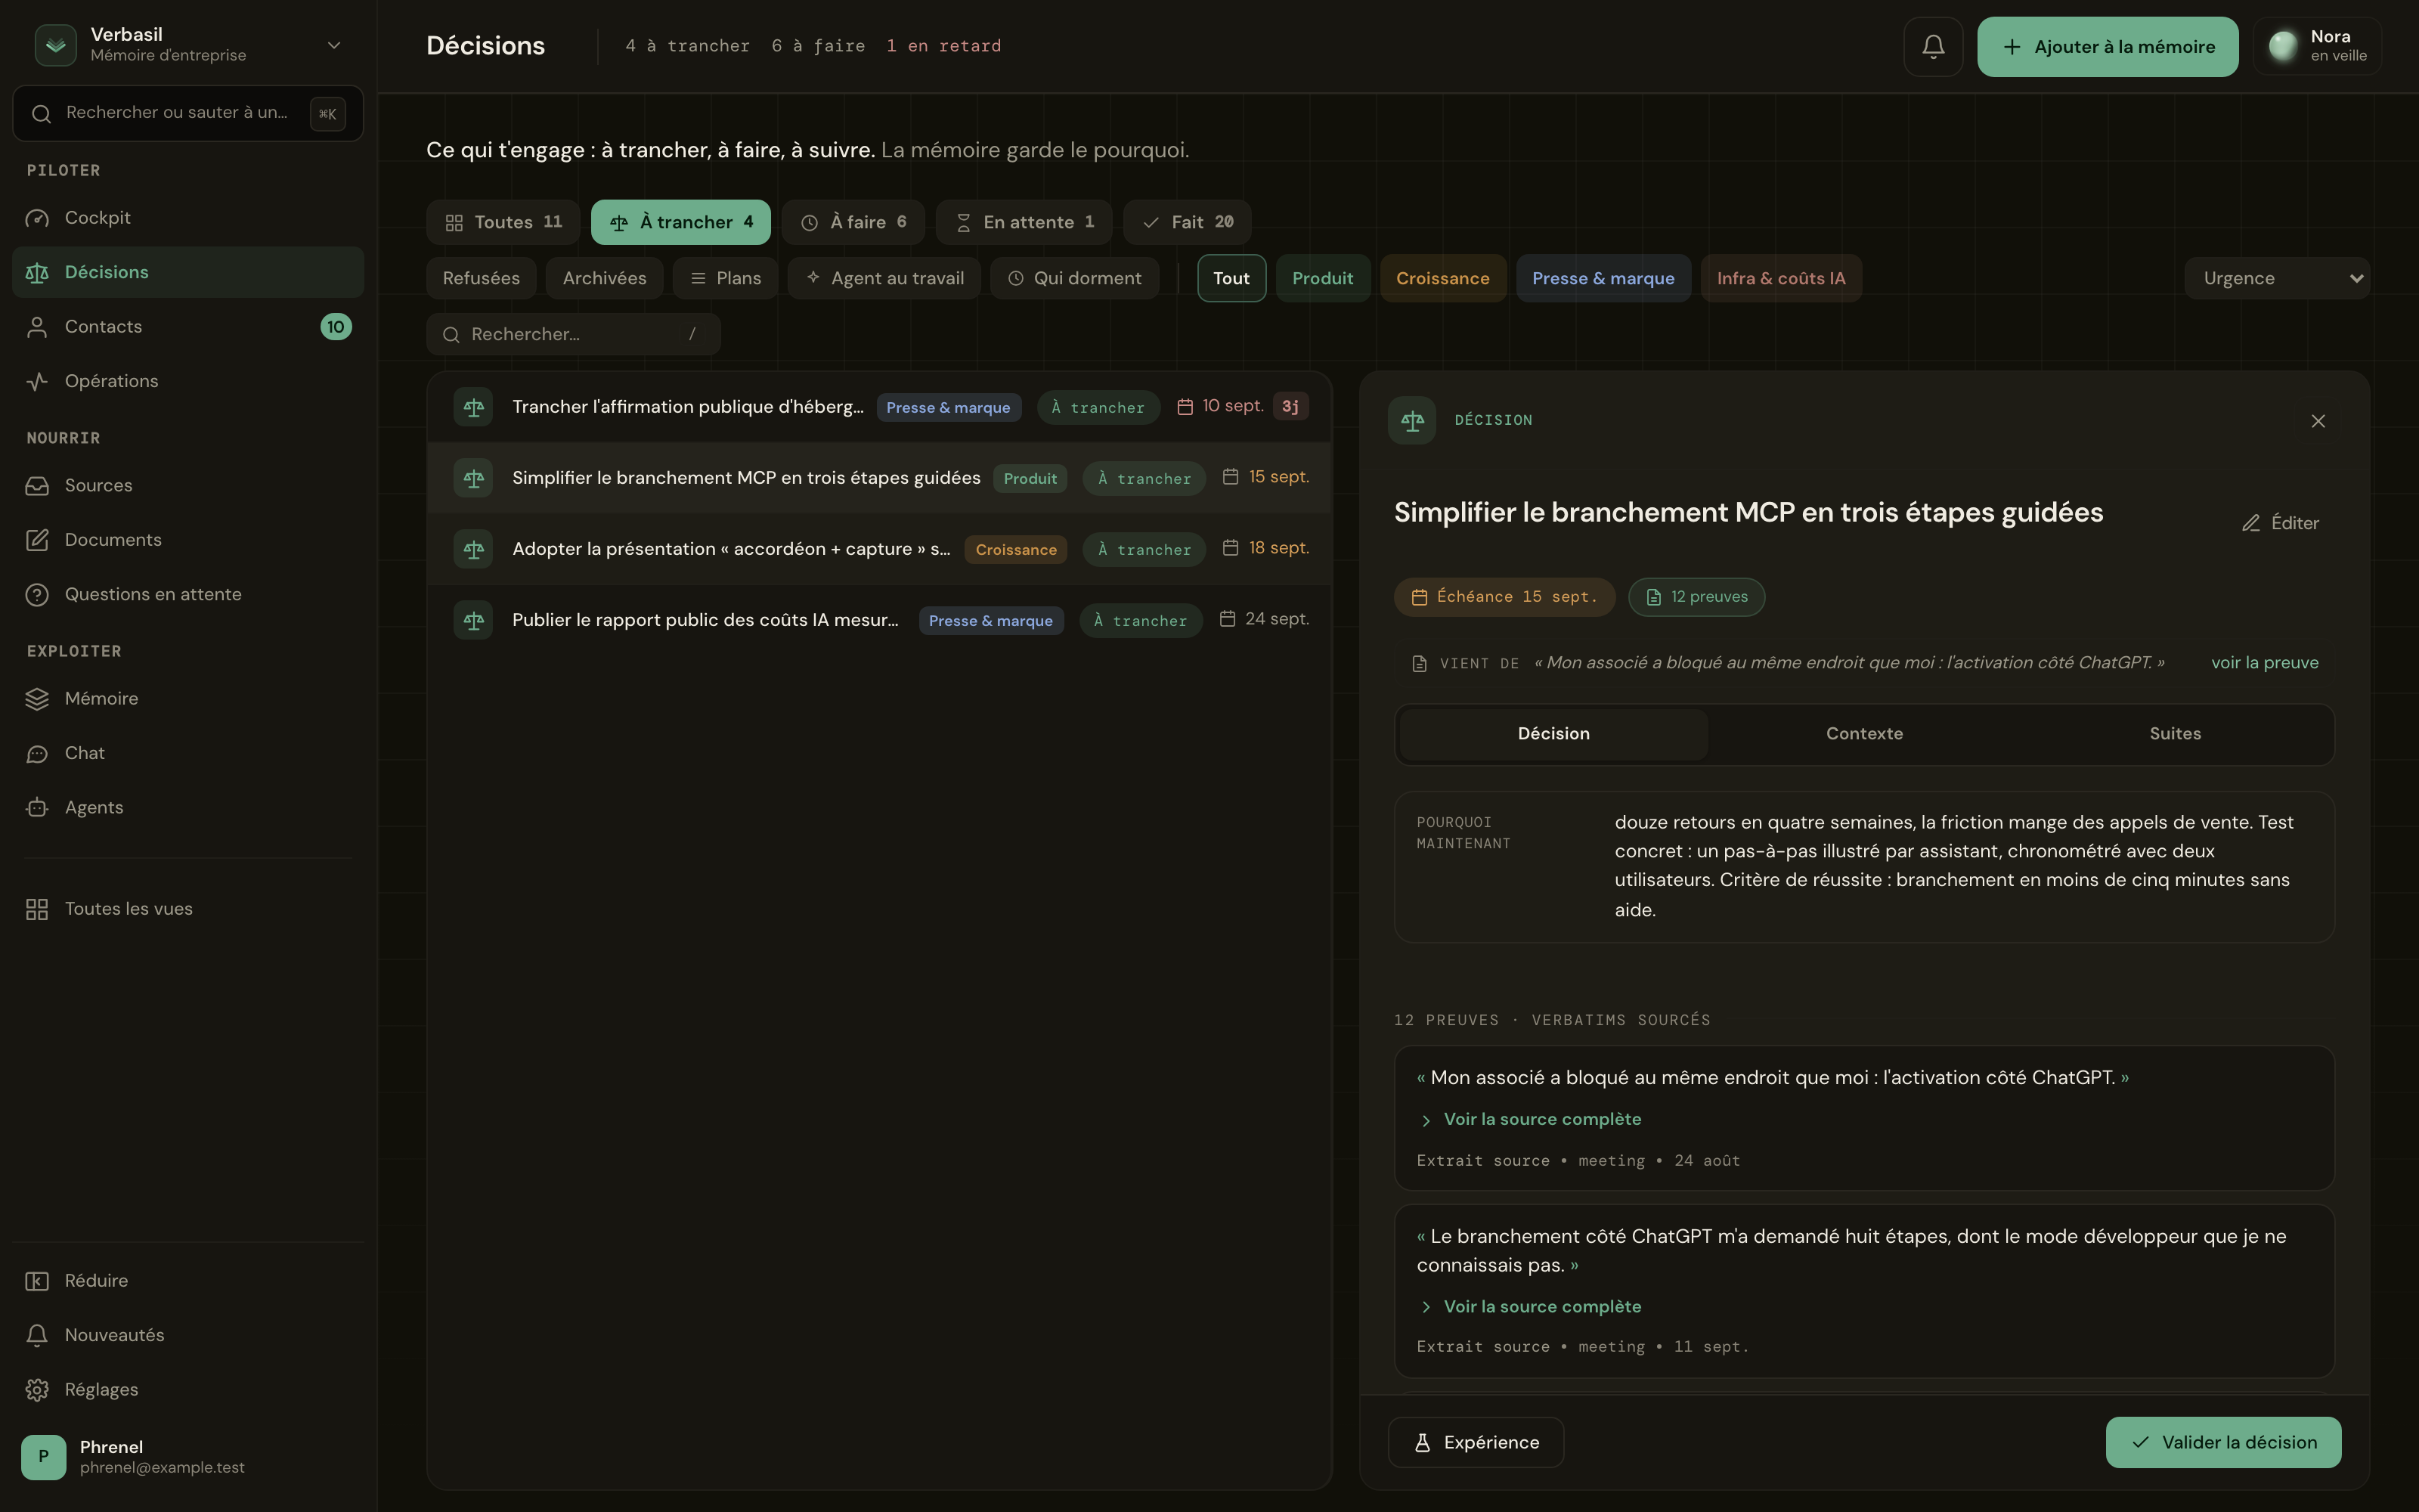Open Opérations from the sidebar
The image size is (2419, 1512).
tap(188, 381)
